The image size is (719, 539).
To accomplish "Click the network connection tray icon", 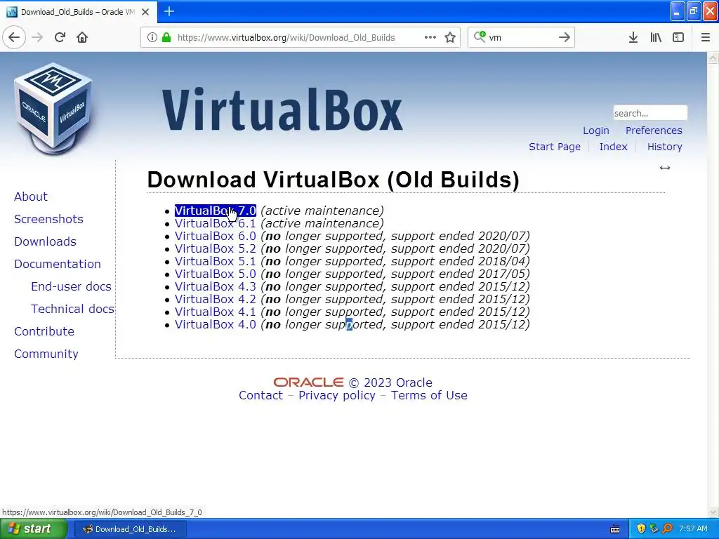I will click(x=654, y=529).
